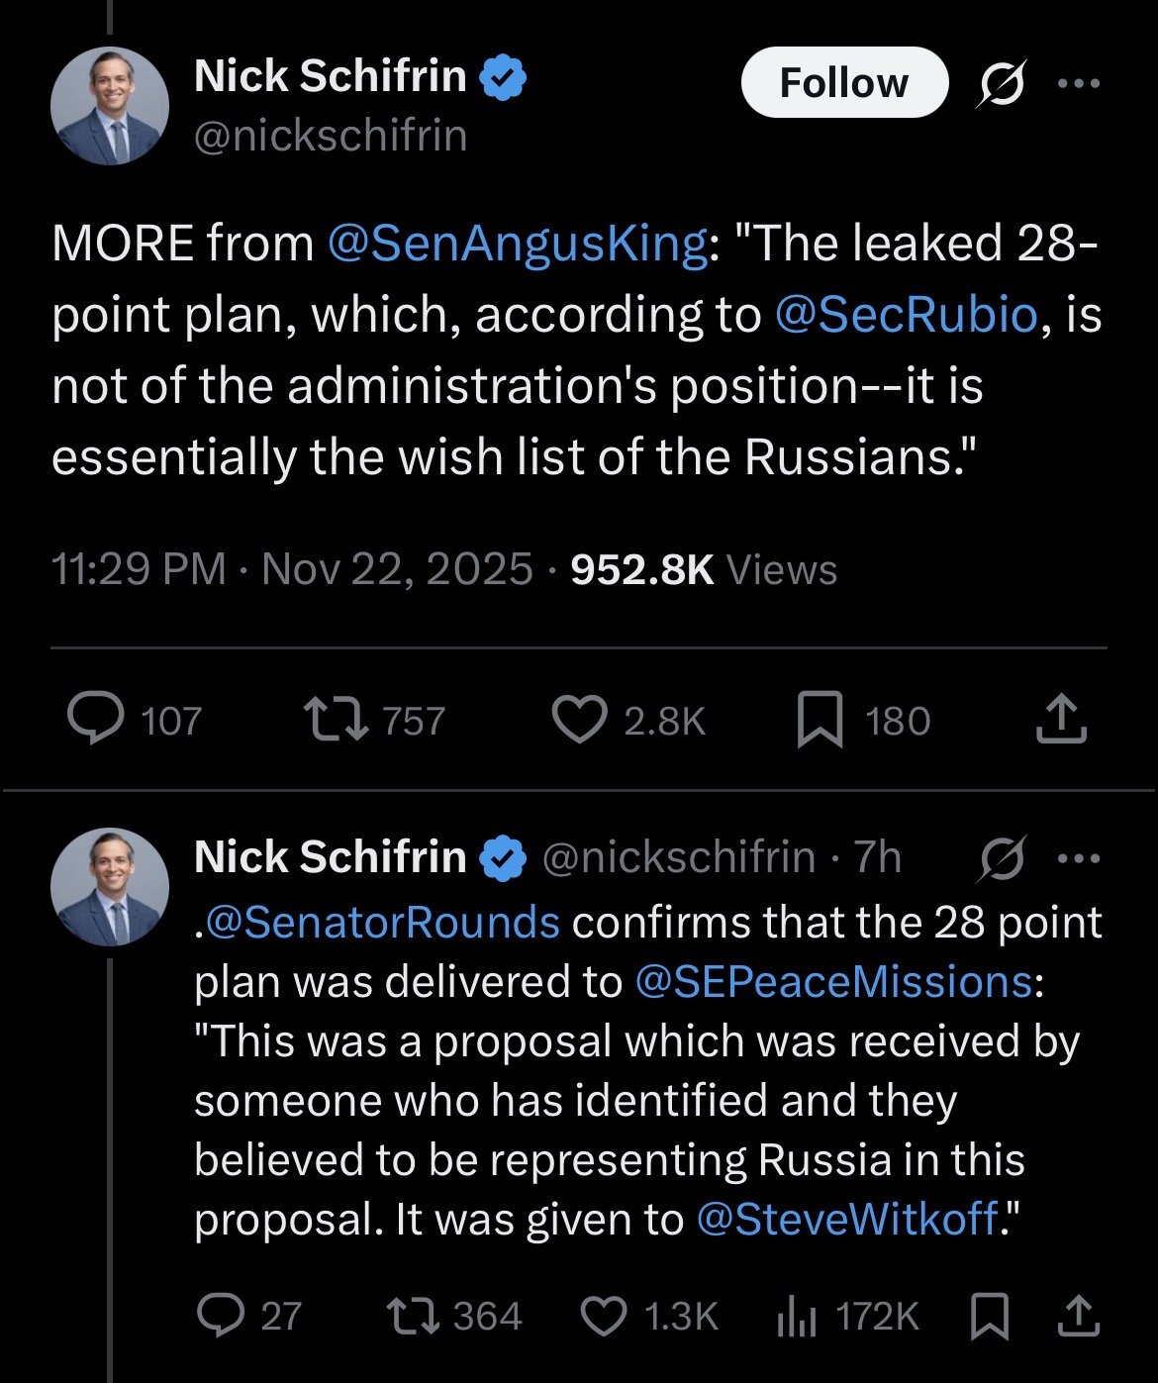The width and height of the screenshot is (1158, 1383).
Task: Open Grok icon on main post
Action: click(x=1003, y=83)
